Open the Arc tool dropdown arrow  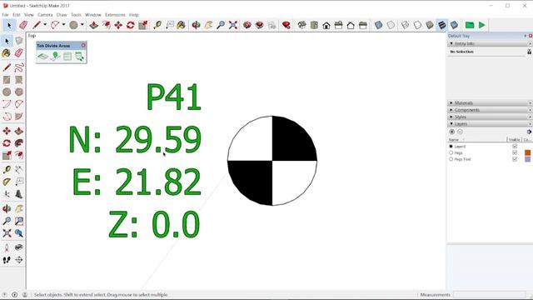point(63,25)
